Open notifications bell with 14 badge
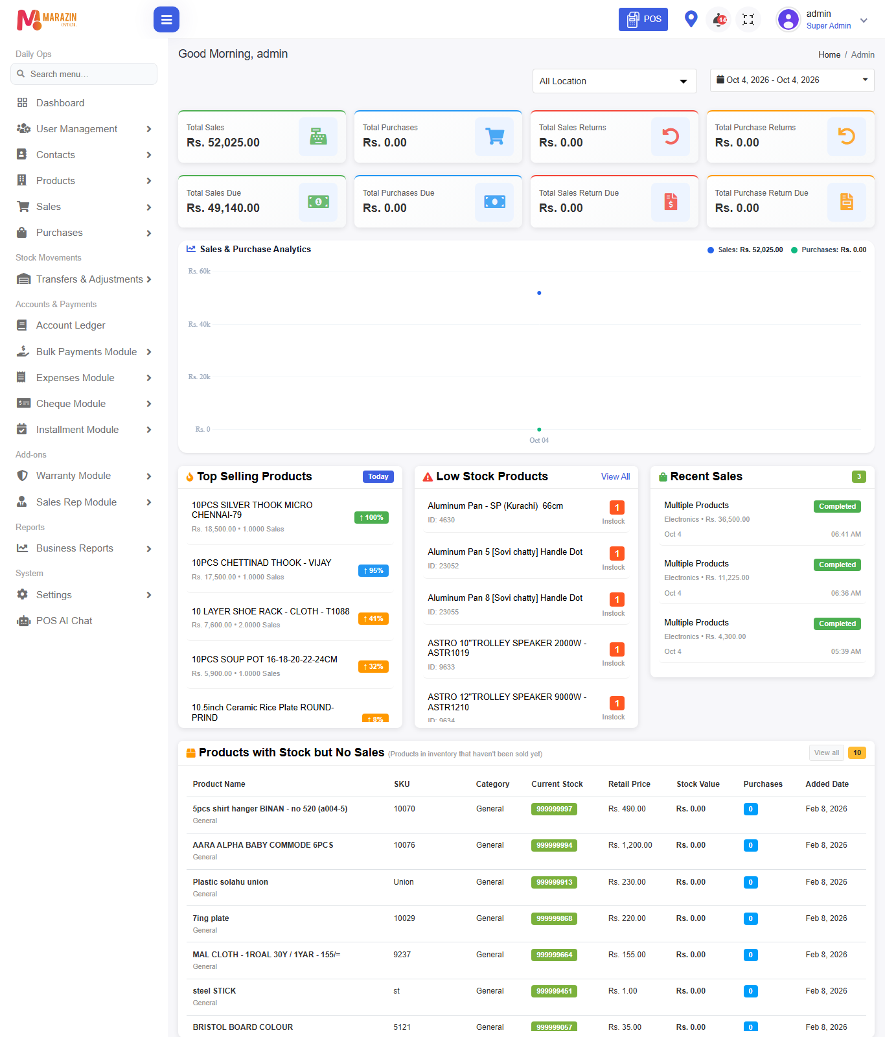 click(720, 19)
